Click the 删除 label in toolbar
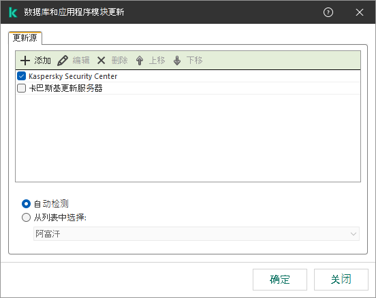This screenshot has width=376, height=298. (119, 61)
